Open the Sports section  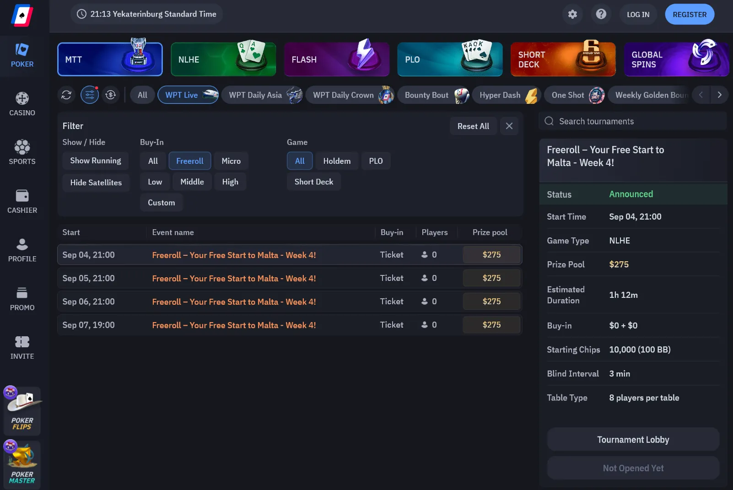(x=22, y=153)
